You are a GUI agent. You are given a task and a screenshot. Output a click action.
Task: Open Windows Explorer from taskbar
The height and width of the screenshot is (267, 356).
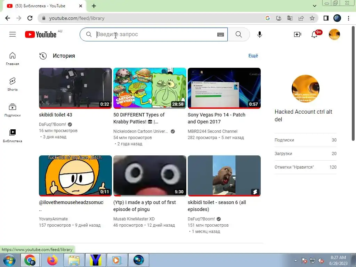[74, 260]
